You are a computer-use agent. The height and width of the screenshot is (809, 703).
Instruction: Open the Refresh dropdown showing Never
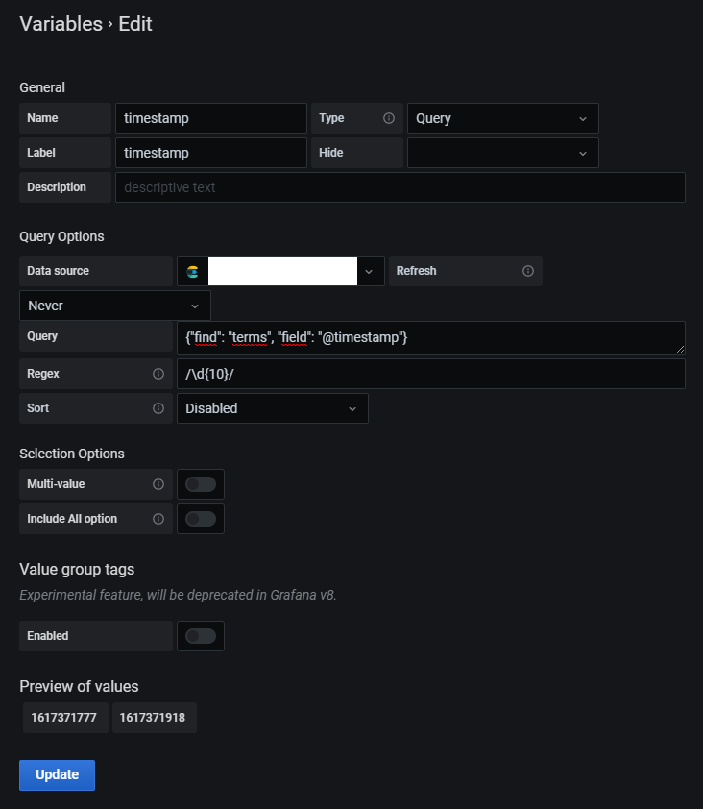(114, 305)
